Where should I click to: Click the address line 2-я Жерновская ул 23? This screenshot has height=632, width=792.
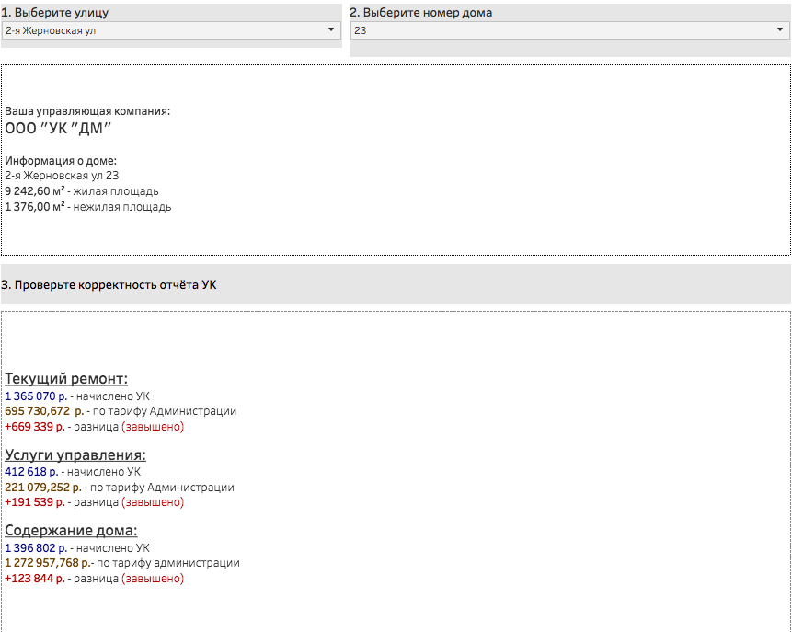(x=62, y=175)
